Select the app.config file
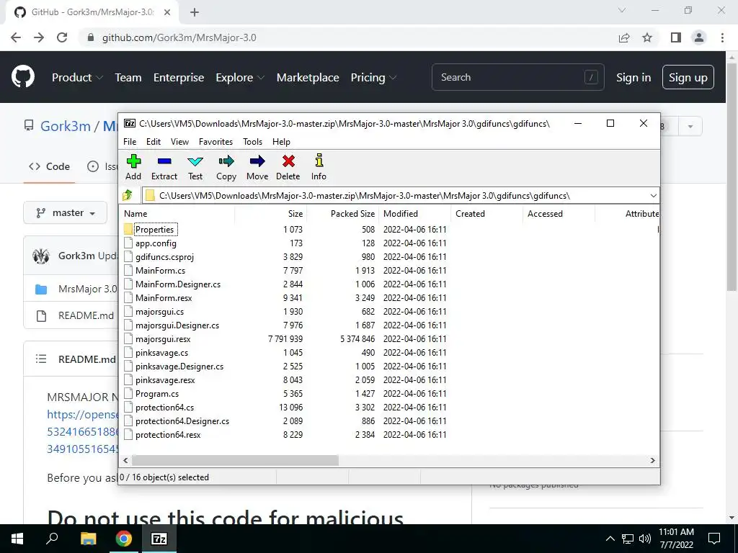This screenshot has width=738, height=553. [x=156, y=243]
